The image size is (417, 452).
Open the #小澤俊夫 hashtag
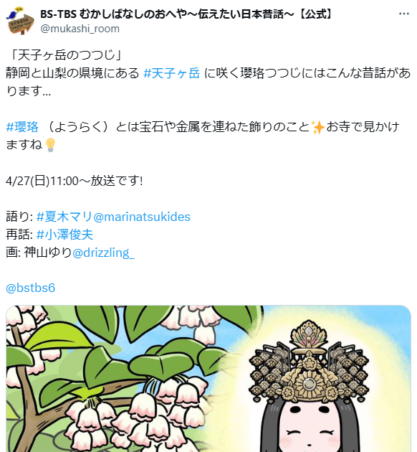point(64,235)
